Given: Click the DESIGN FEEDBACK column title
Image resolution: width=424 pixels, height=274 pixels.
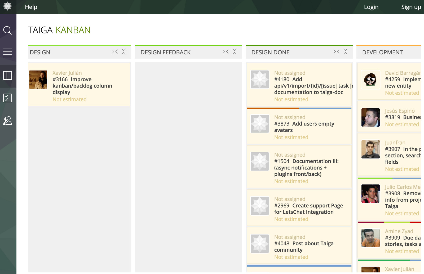Looking at the screenshot, I should [x=166, y=52].
